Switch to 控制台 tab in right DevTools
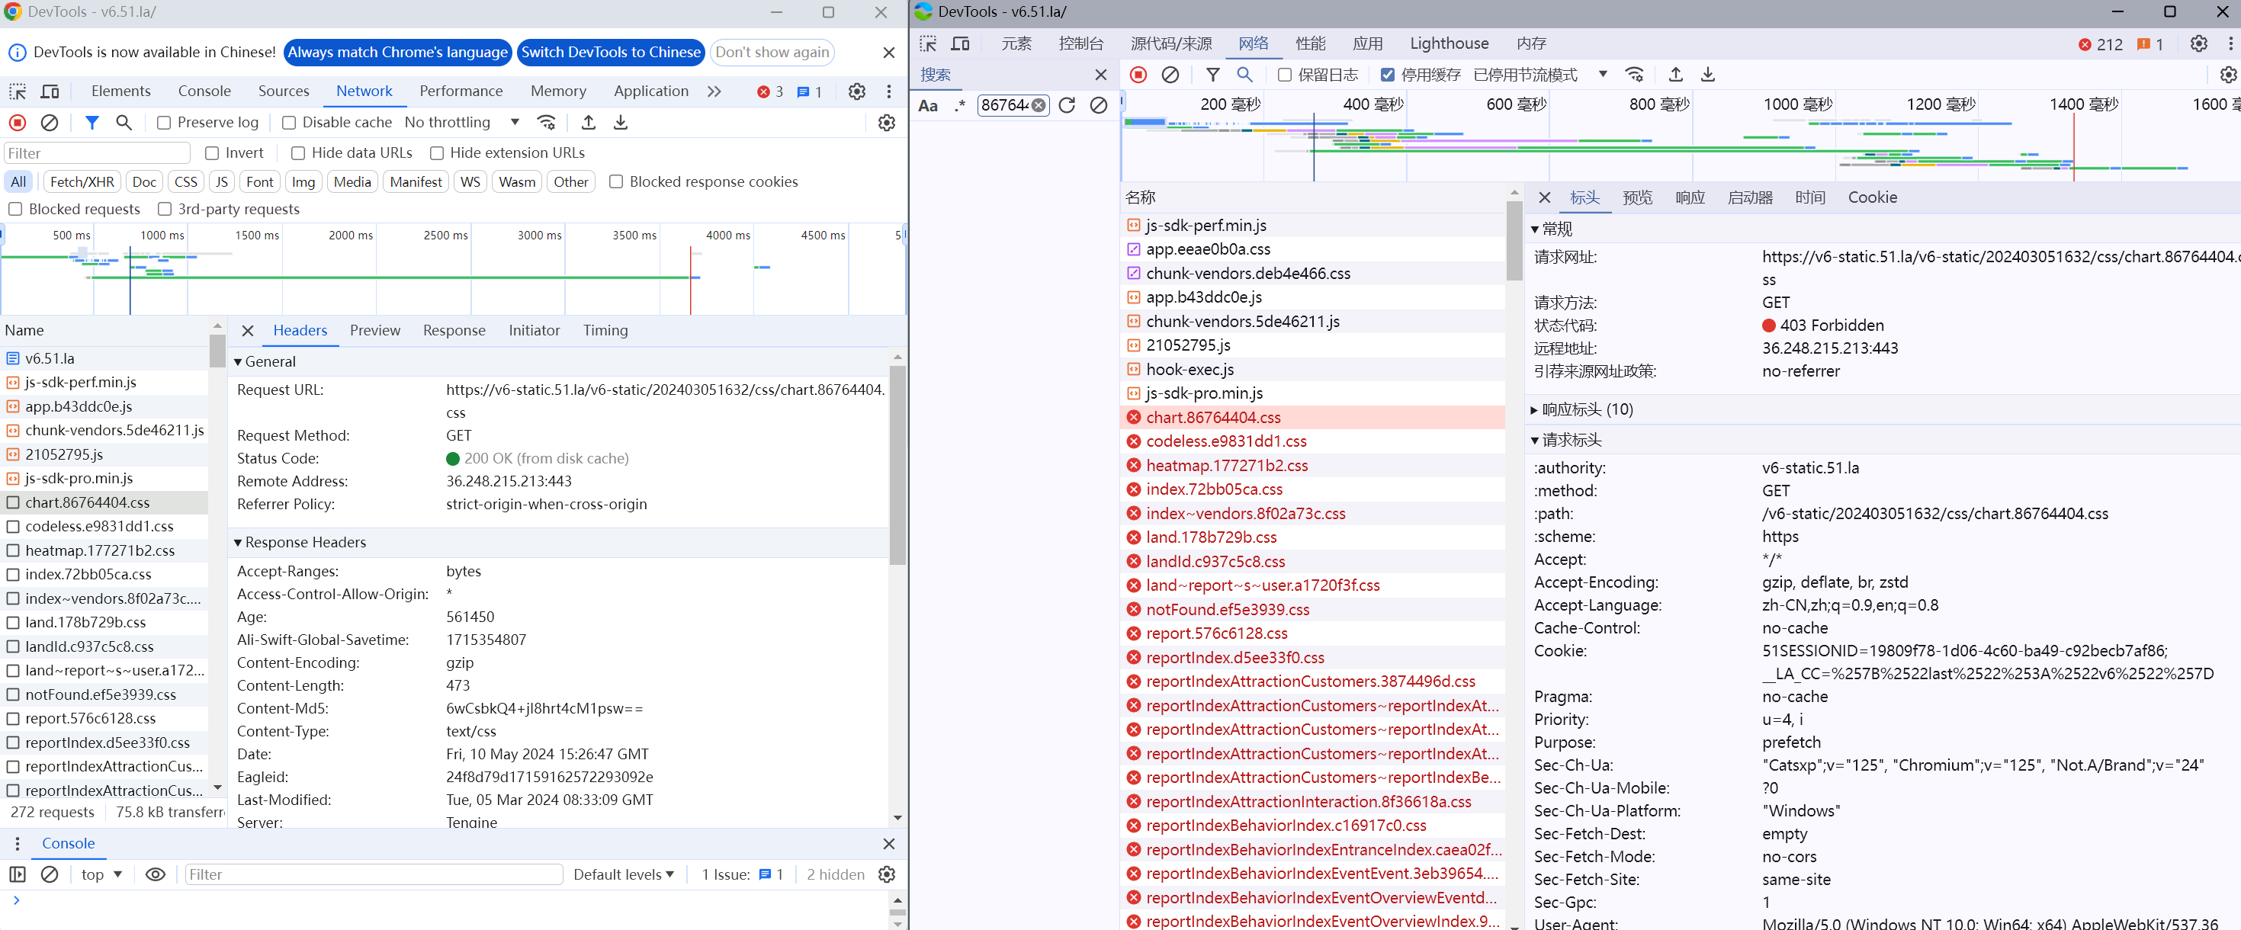 coord(1081,43)
